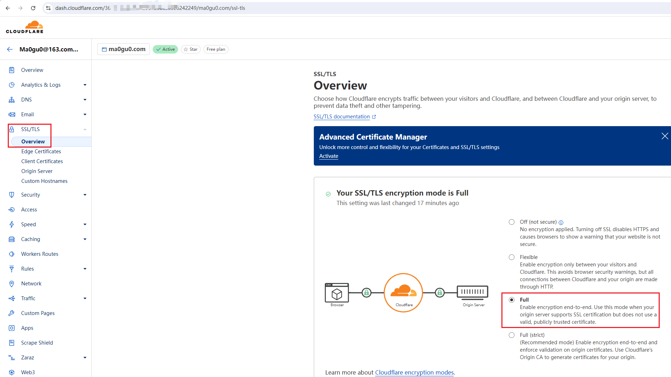Viewport: 671px width, 377px height.
Task: Open Workers Routes in sidebar
Action: pyautogui.click(x=39, y=254)
